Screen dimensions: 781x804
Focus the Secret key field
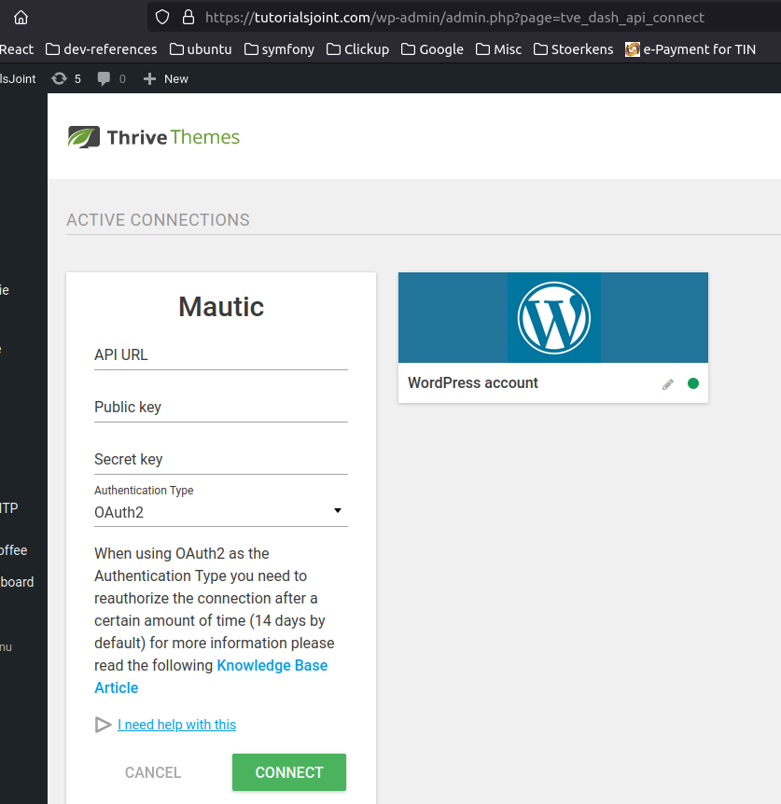tap(221, 460)
